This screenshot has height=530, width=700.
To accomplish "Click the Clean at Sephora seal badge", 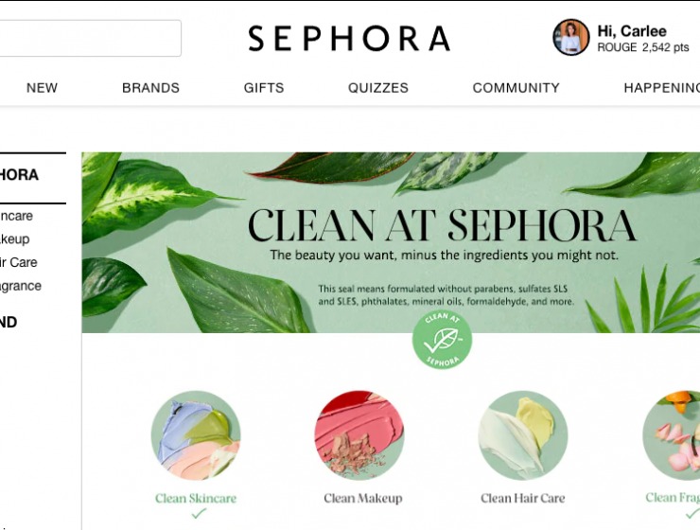I will coord(442,340).
